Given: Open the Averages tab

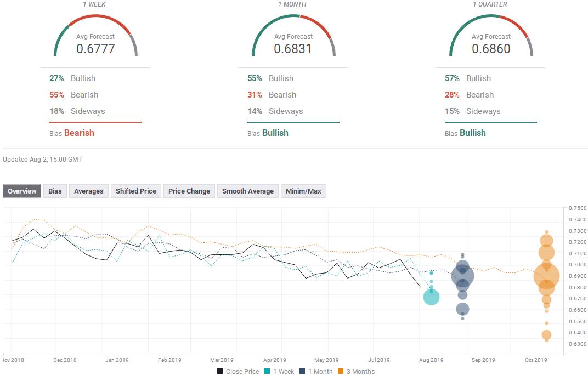Looking at the screenshot, I should [88, 191].
